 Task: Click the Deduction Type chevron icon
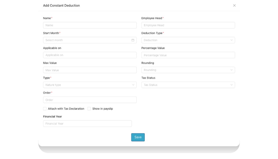tap(231, 40)
